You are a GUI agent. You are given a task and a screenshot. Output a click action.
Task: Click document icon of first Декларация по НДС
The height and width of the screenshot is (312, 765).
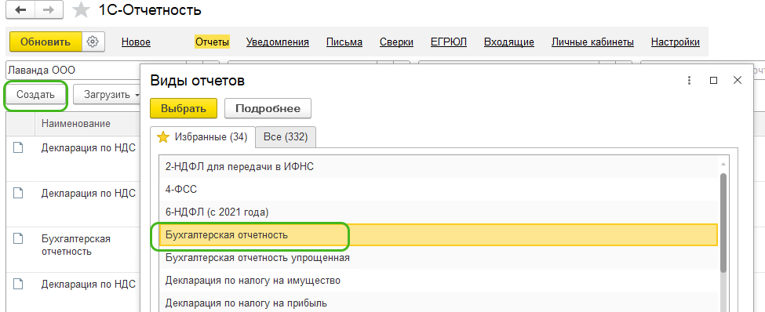coord(18,147)
